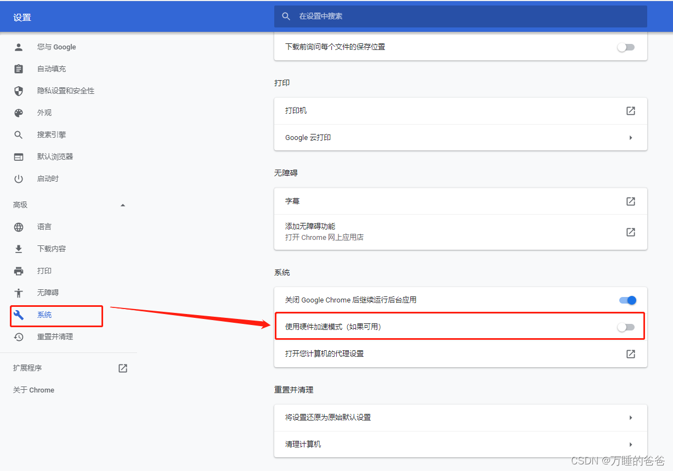Open the Google 云打印 row
This screenshot has height=471, width=673.
click(461, 138)
